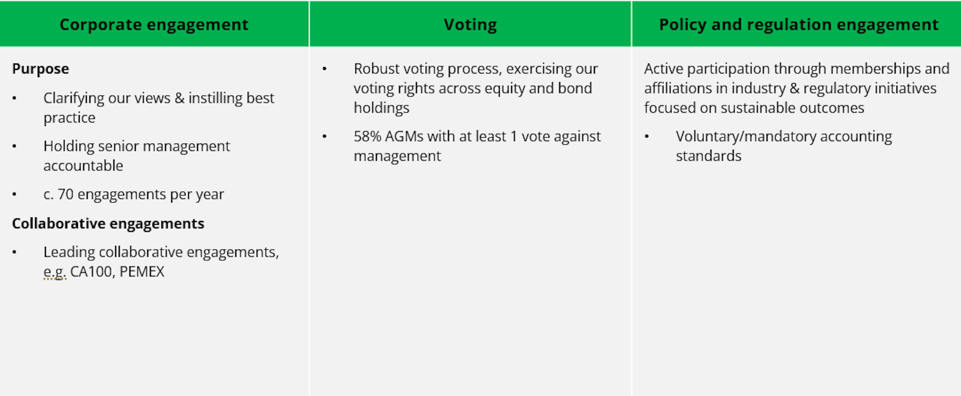Click the word PEMEX
The width and height of the screenshot is (961, 396).
142,272
